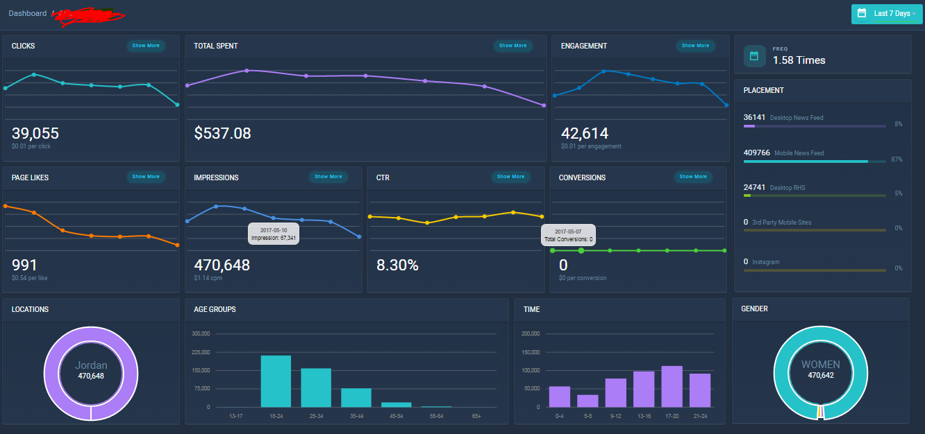Select the 18-24 age group bar
The height and width of the screenshot is (434, 925).
click(x=276, y=381)
